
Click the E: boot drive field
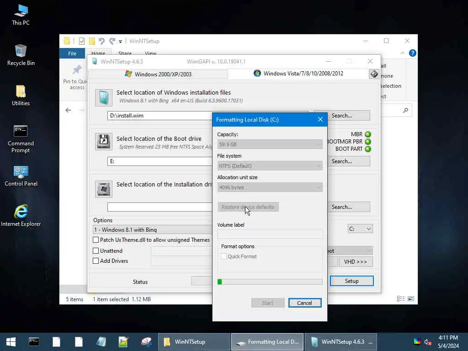click(160, 161)
